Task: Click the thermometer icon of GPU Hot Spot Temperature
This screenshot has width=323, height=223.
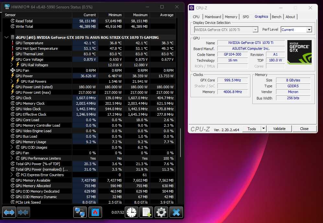Action: [x=13, y=48]
